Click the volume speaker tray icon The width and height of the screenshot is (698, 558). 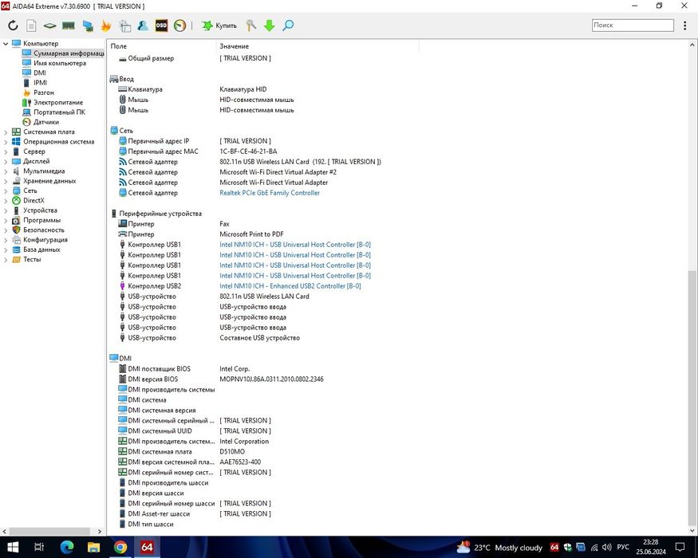pos(606,548)
